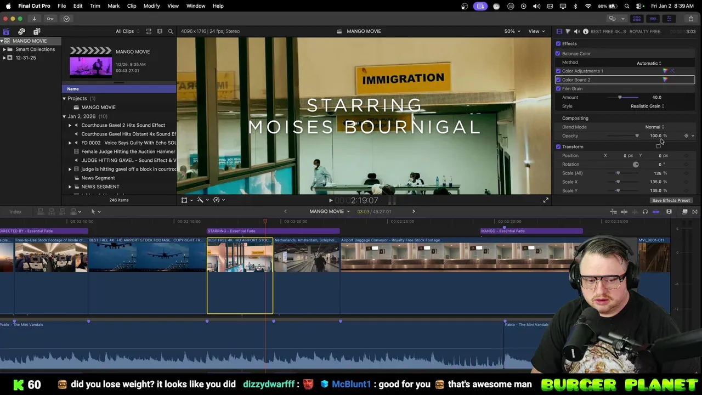702x395 pixels.
Task: Open the File menu
Action: point(62,5)
